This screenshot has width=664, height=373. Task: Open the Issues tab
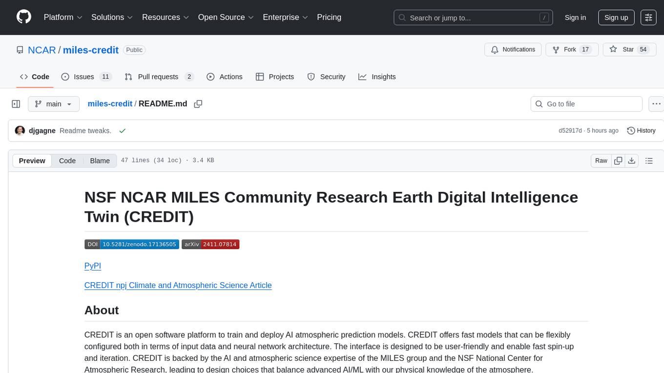click(x=86, y=77)
